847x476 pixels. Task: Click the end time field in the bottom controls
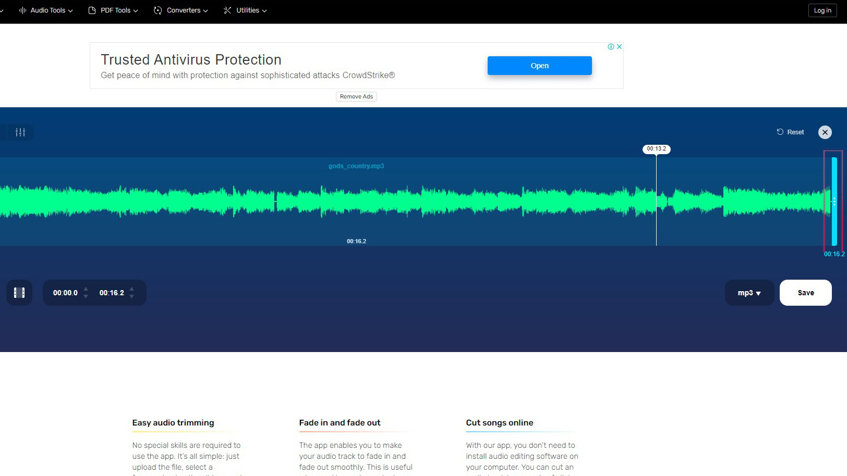[112, 293]
